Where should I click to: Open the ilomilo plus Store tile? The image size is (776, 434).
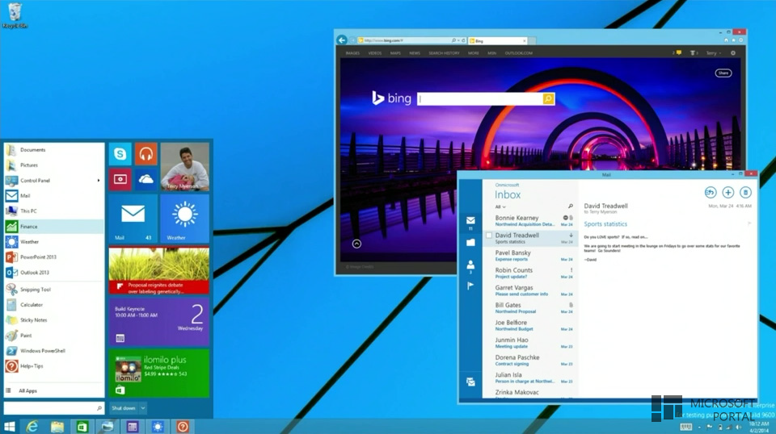(159, 373)
